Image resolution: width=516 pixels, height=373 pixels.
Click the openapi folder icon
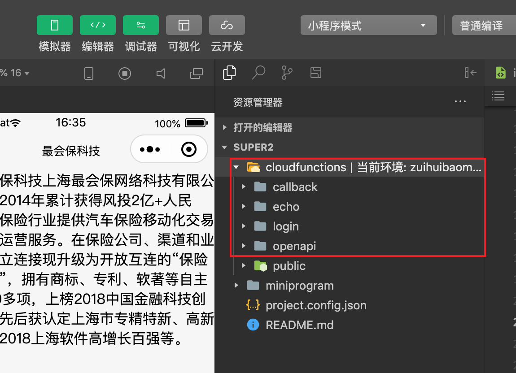pos(260,246)
